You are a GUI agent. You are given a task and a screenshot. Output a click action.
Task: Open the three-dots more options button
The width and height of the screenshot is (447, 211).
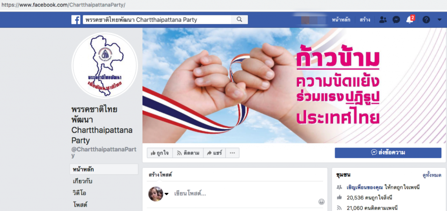click(x=232, y=153)
